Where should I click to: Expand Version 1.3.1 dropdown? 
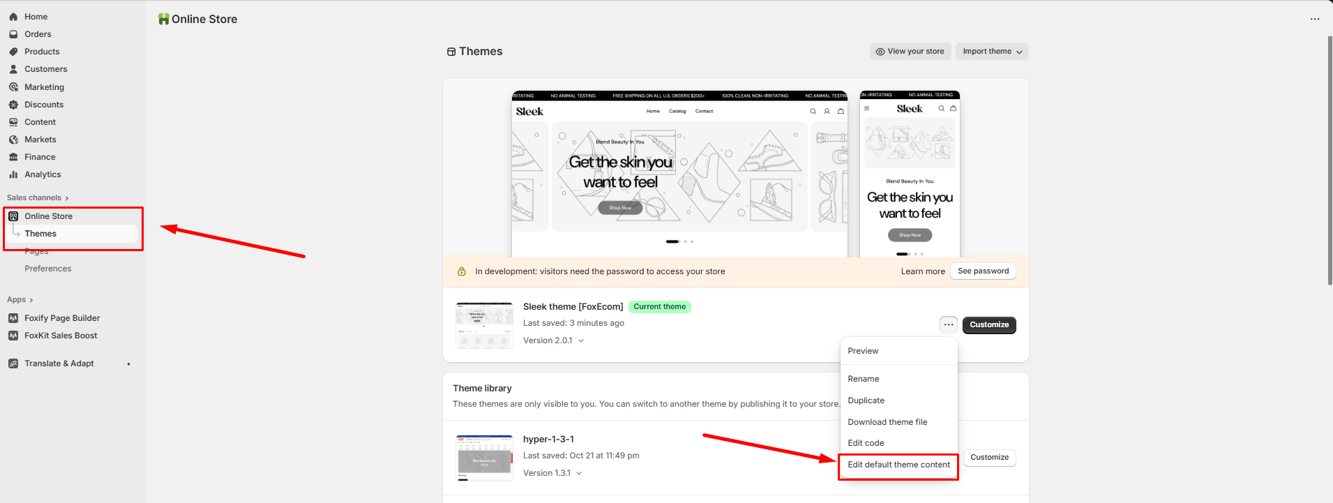coord(552,473)
